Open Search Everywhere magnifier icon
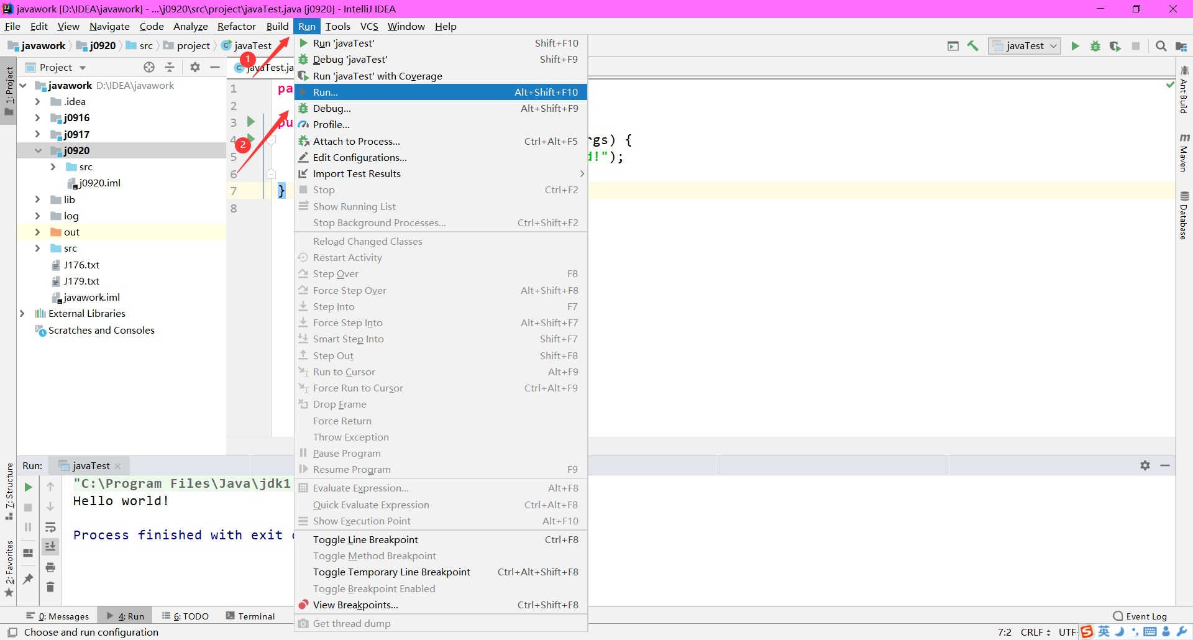This screenshot has width=1193, height=640. (x=1161, y=46)
